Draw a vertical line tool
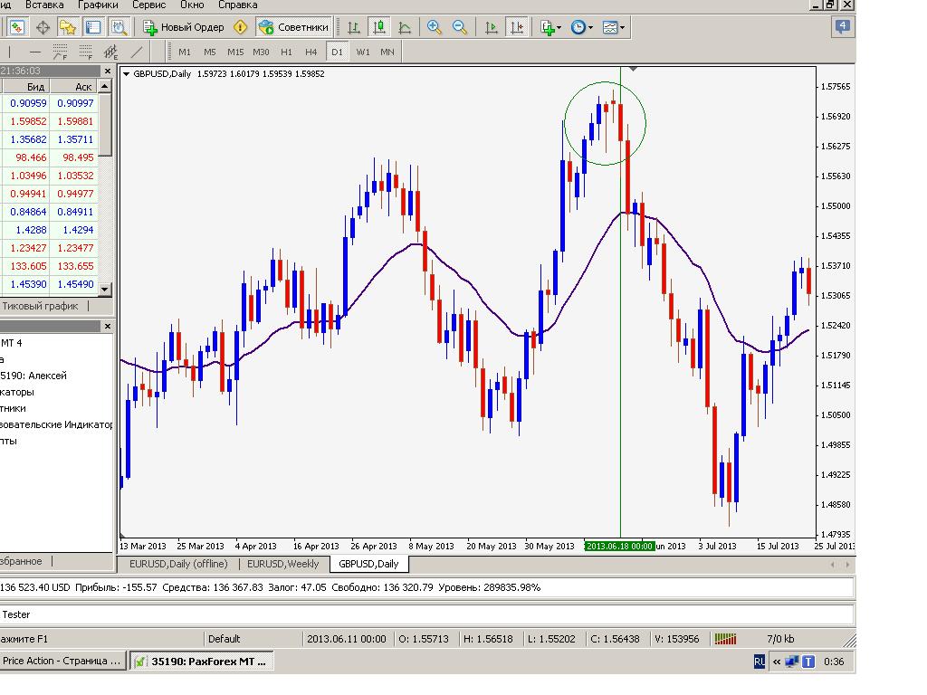This screenshot has width=927, height=695. coord(9,52)
